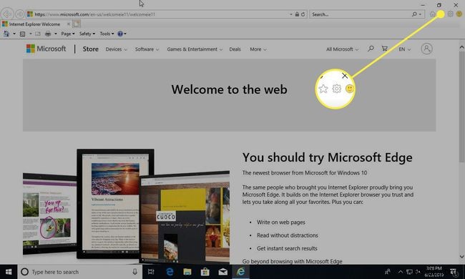The image size is (465, 279).
Task: Open the Mail app from taskbar
Action: coord(222,272)
